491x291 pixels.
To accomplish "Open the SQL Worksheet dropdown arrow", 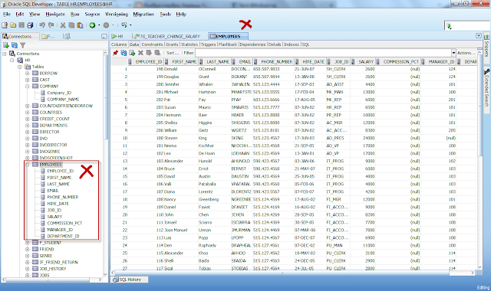I will pos(130,25).
